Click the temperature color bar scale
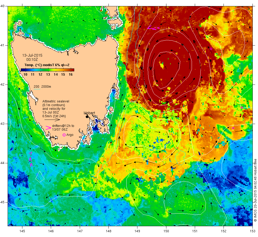258x237 pixels. 47,70
